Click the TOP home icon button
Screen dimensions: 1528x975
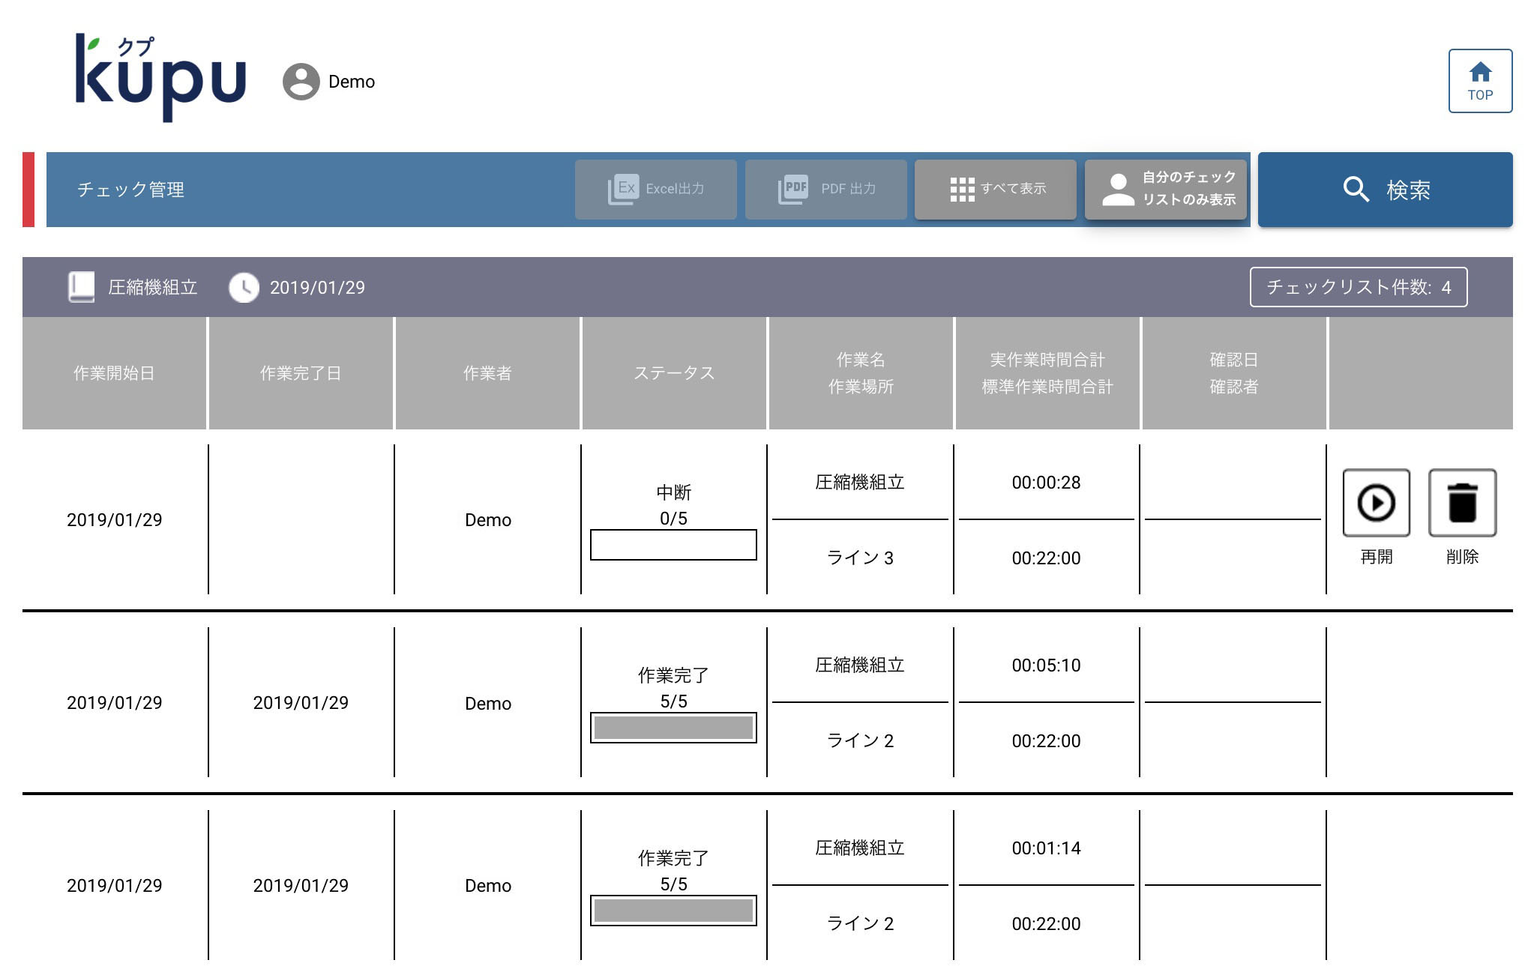1479,81
